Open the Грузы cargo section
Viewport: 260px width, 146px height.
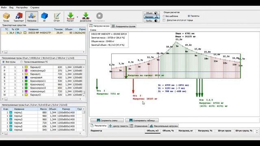[6, 17]
